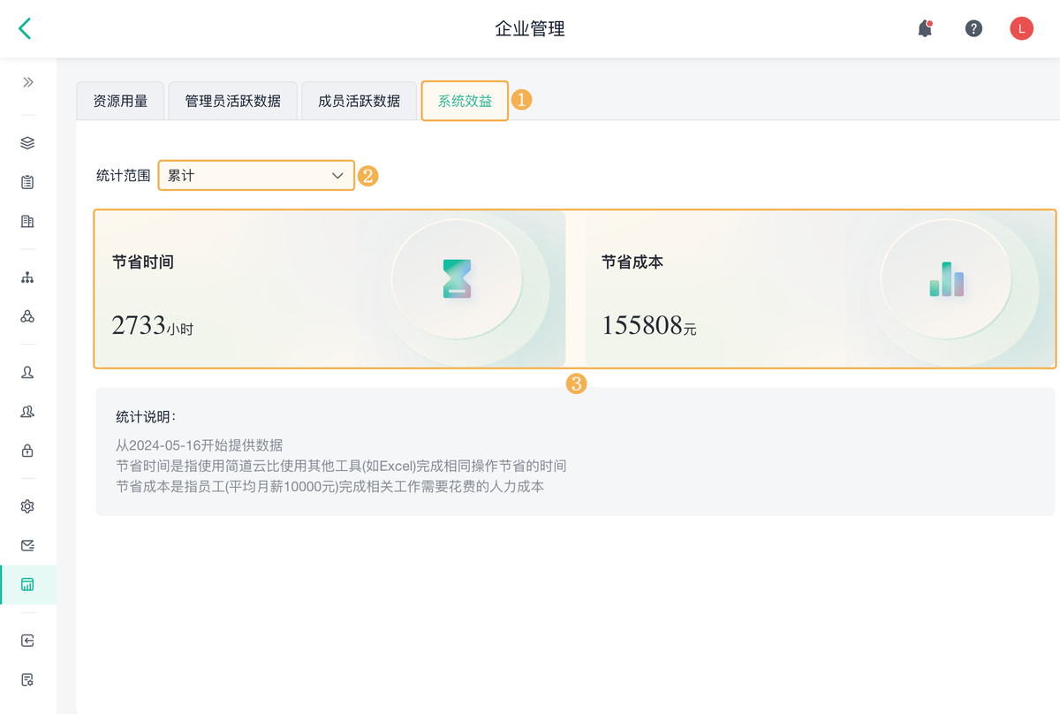Open the notifications bell
This screenshot has height=714, width=1060.
pos(925,28)
